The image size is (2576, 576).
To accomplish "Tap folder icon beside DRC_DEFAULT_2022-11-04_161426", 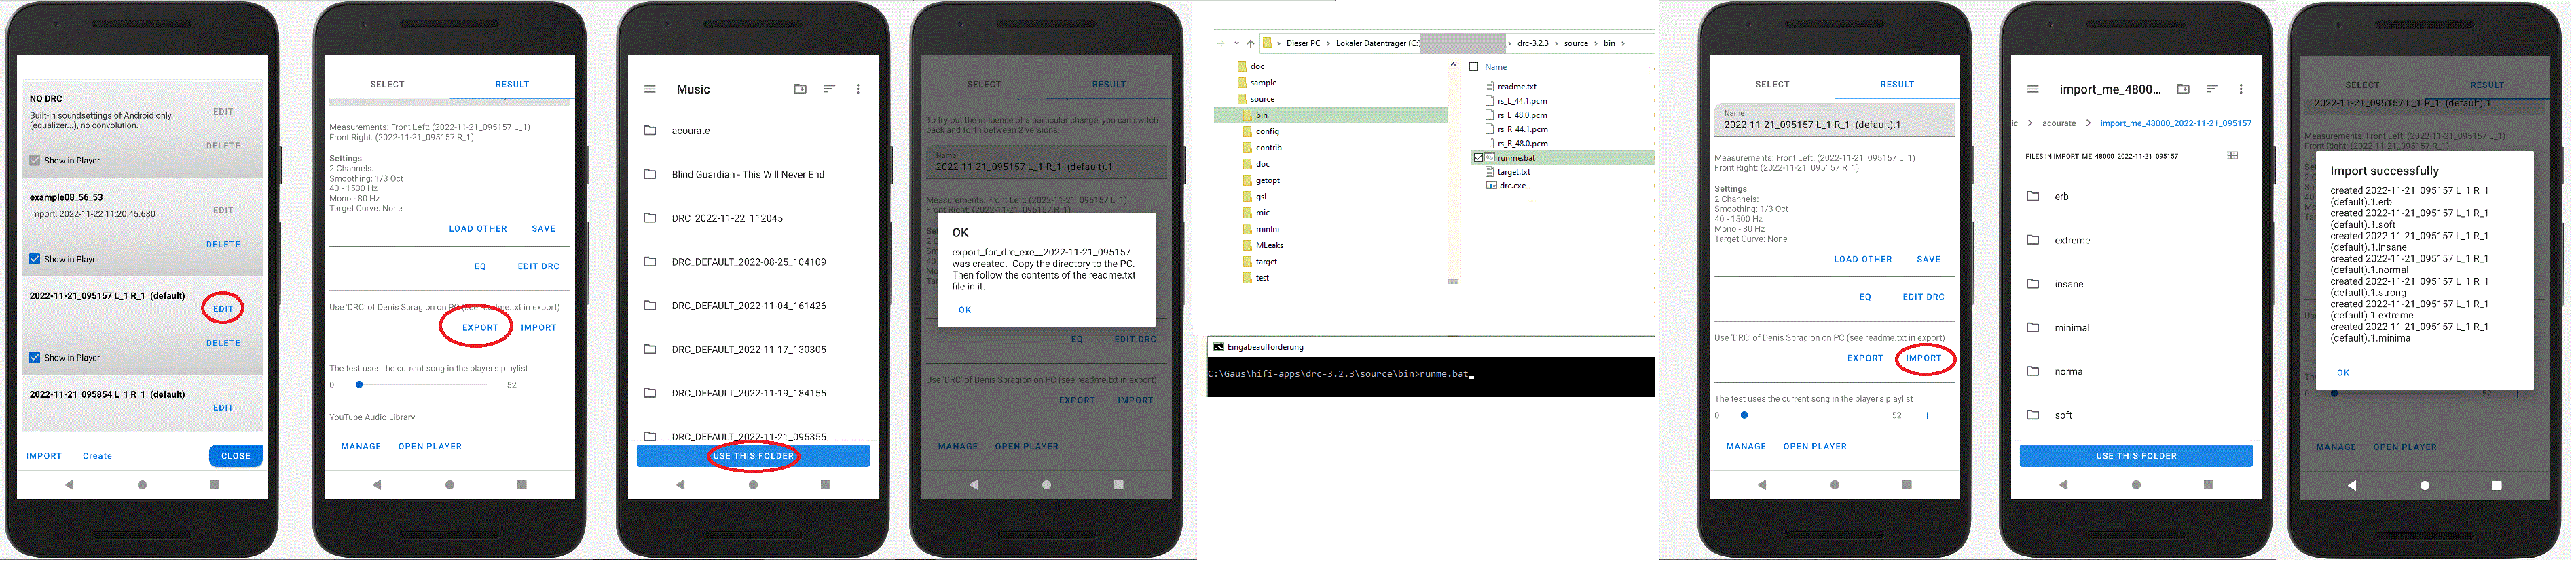I will coord(650,306).
